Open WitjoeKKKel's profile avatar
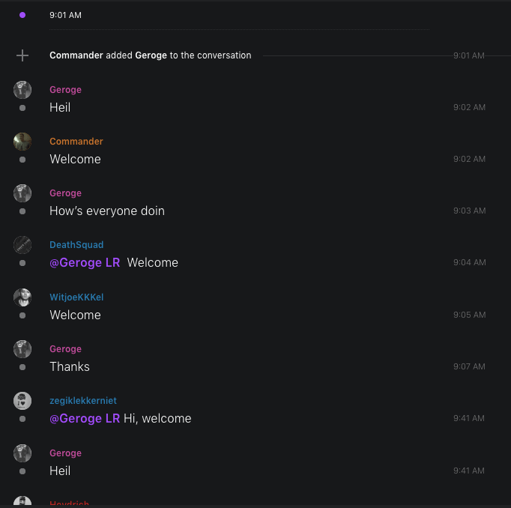This screenshot has height=508, width=511. 22,297
